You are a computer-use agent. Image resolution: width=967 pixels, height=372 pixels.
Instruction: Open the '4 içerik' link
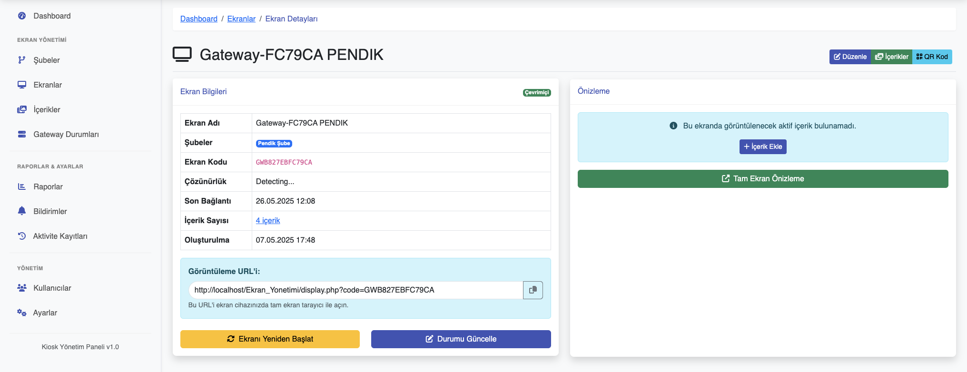[268, 220]
